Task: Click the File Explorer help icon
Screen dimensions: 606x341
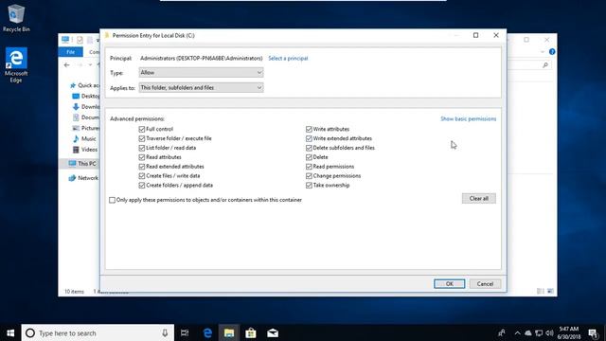Action: click(x=552, y=52)
